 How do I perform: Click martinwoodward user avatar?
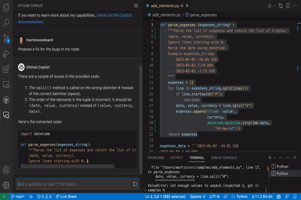click(21, 40)
